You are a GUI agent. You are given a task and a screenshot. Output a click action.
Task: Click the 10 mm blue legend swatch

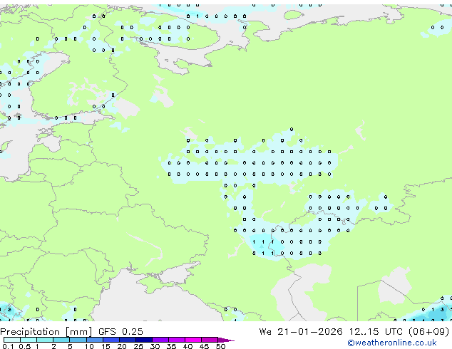95,340
